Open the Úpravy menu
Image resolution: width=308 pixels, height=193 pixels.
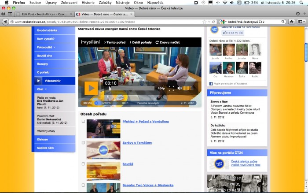[51, 3]
